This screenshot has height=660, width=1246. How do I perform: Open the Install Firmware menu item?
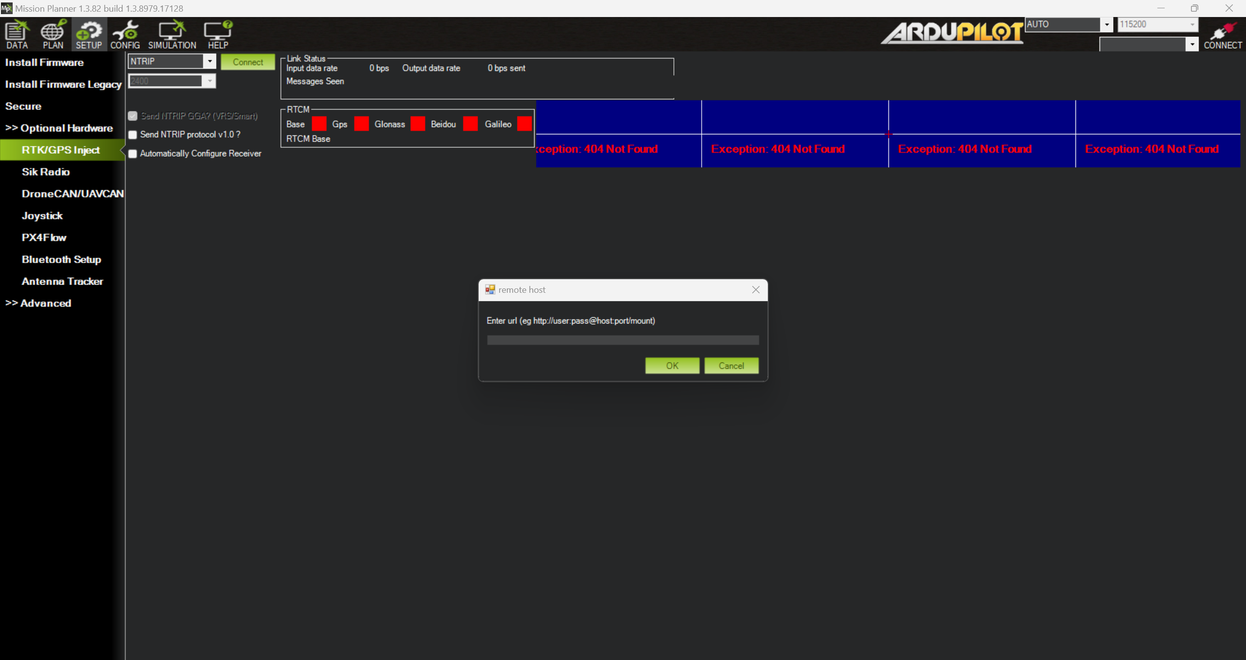tap(44, 62)
